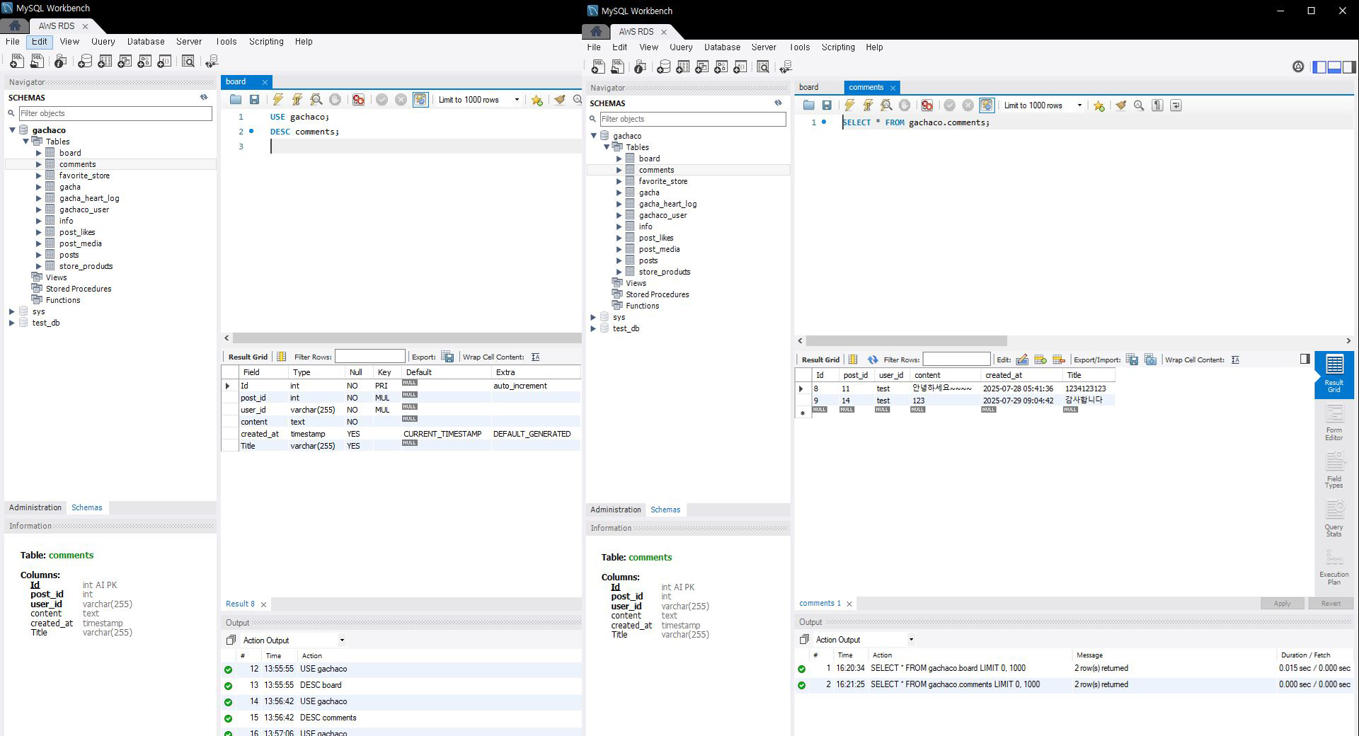Add to favorites star icon in left window

(x=537, y=100)
